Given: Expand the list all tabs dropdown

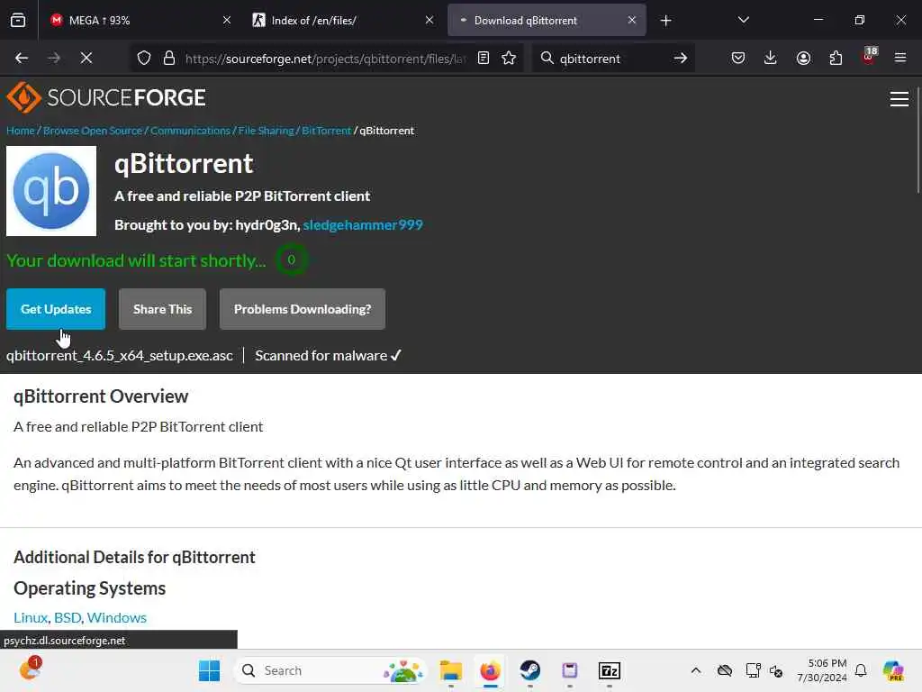Looking at the screenshot, I should coord(743,20).
